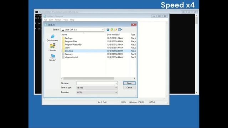Maximize the Notepad window
This screenshot has width=228, height=128.
click(159, 16)
